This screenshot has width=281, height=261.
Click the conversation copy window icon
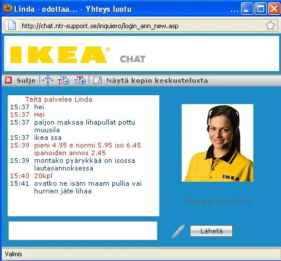point(98,80)
